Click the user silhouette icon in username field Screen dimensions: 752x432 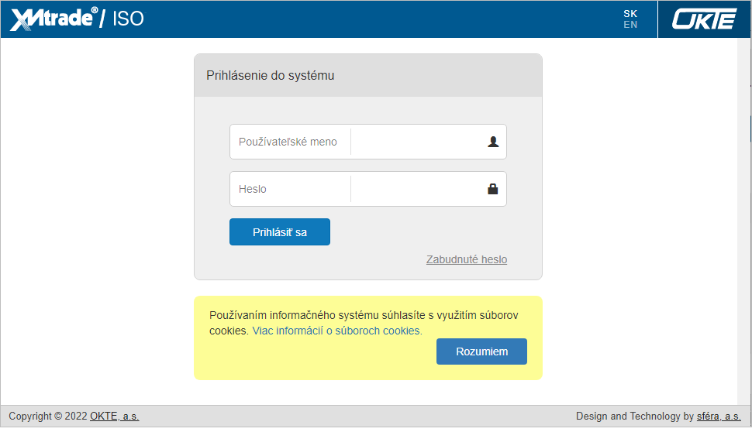(x=493, y=142)
